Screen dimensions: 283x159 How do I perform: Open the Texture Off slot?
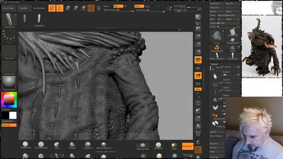(x=9, y=68)
